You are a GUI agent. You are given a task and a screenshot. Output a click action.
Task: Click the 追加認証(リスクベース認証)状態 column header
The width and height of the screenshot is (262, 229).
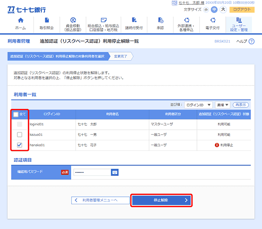point(224,114)
